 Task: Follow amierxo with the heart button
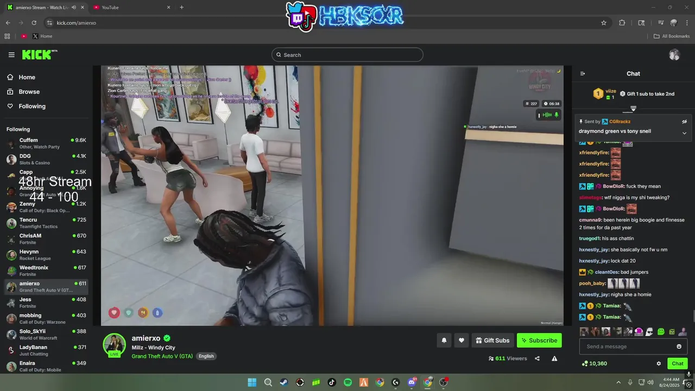[x=461, y=340]
